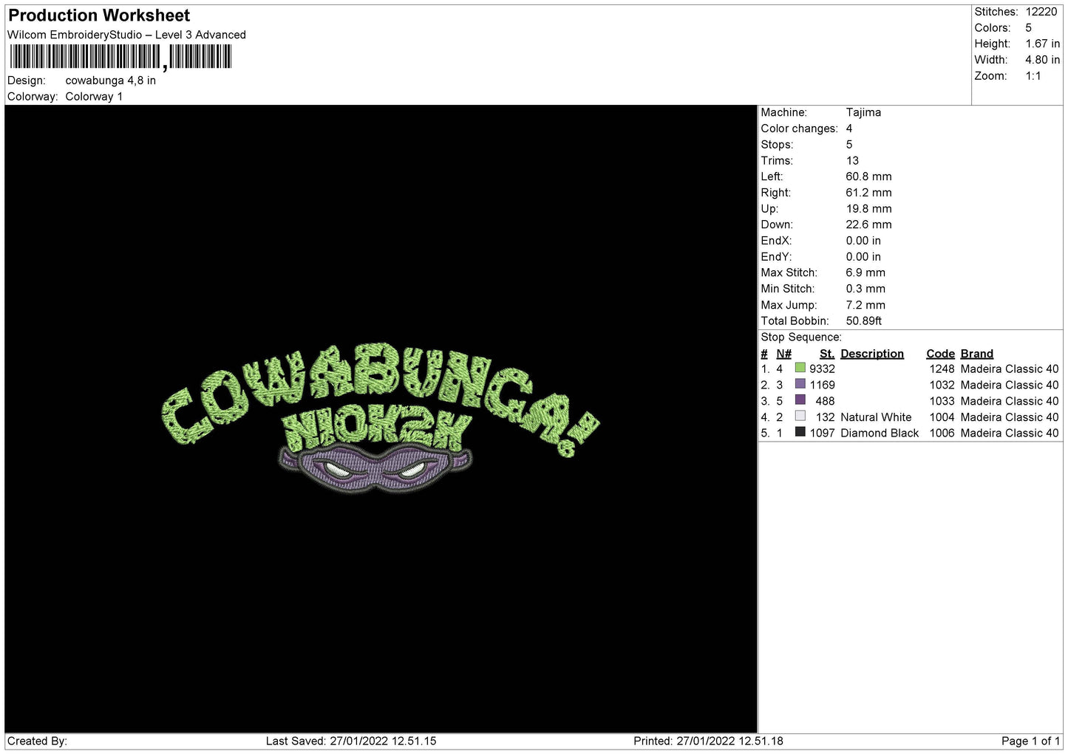1068x754 pixels.
Task: Click the light purple swatch for code 1032
Action: coord(800,384)
